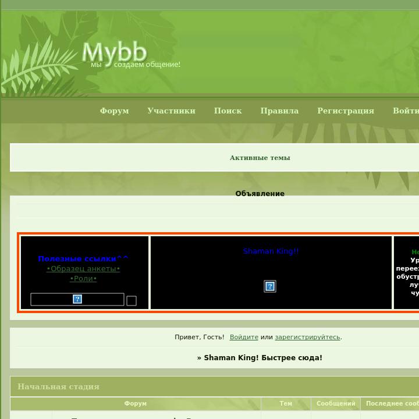The width and height of the screenshot is (419, 419).
Task: Open the Войти menu item
Action: pyautogui.click(x=406, y=111)
